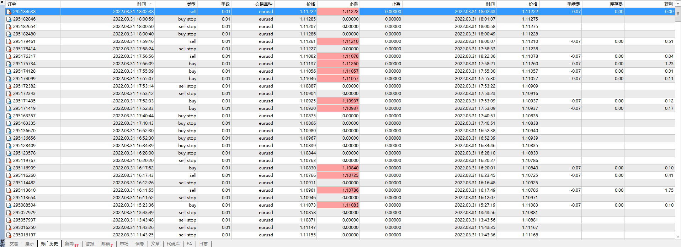Select the EA tab
Screen dimensions: 681x247
189,244
